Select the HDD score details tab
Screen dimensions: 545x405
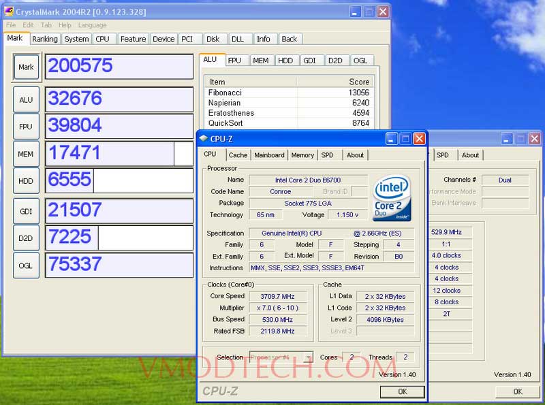(285, 61)
